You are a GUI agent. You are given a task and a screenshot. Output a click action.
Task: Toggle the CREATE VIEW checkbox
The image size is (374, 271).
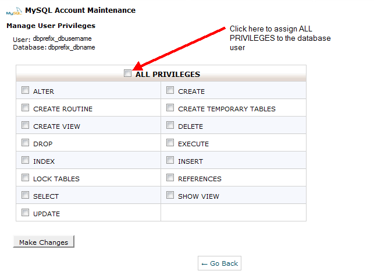tap(25, 125)
